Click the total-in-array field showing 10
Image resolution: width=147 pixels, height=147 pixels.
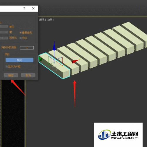coord(27,48)
